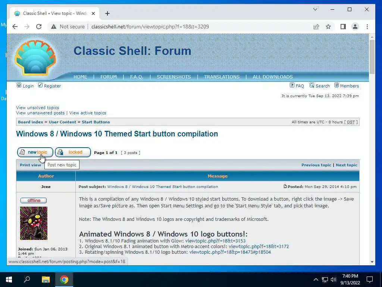Go to Start Buttons breadcrumb
This screenshot has height=287, width=382.
[96, 122]
